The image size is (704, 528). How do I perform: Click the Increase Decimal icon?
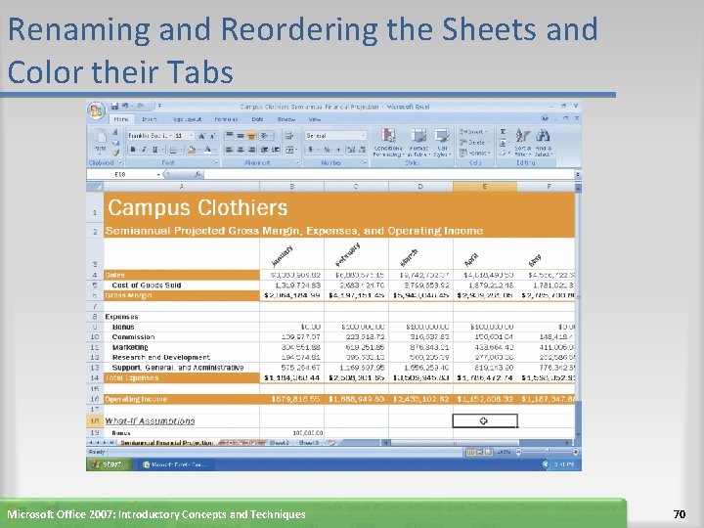point(351,150)
